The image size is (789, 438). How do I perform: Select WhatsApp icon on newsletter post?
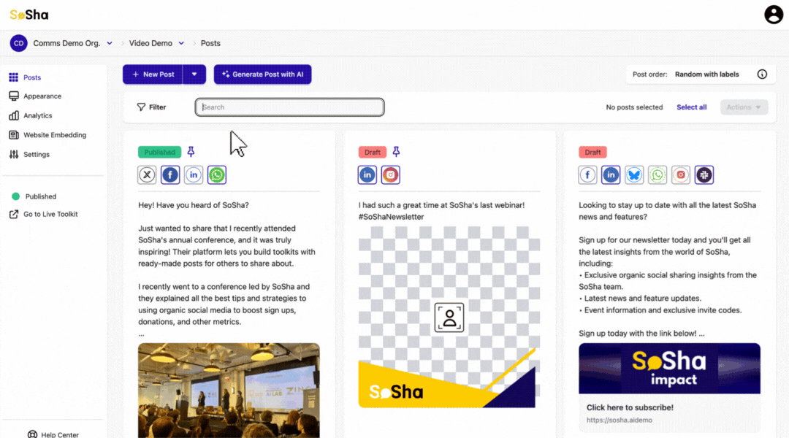point(657,175)
